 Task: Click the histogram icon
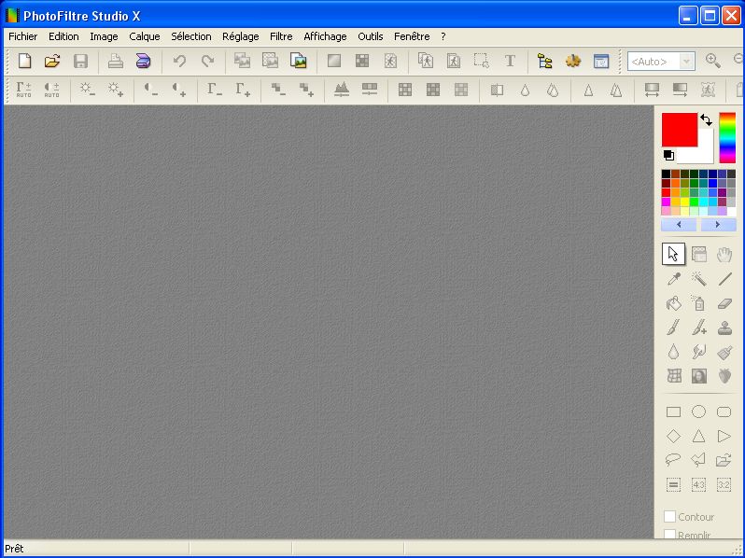click(341, 90)
